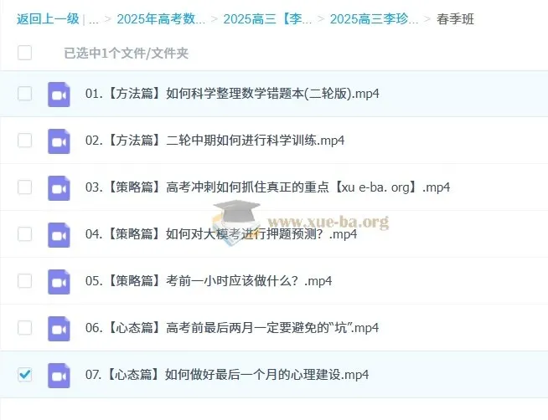Click video icon for 01 数学错题本 file
Viewport: 548px width, 420px height.
(59, 95)
